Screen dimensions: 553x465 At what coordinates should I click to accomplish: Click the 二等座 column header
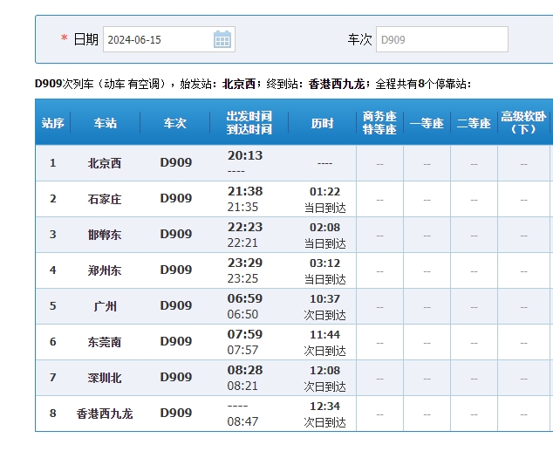pyautogui.click(x=474, y=123)
